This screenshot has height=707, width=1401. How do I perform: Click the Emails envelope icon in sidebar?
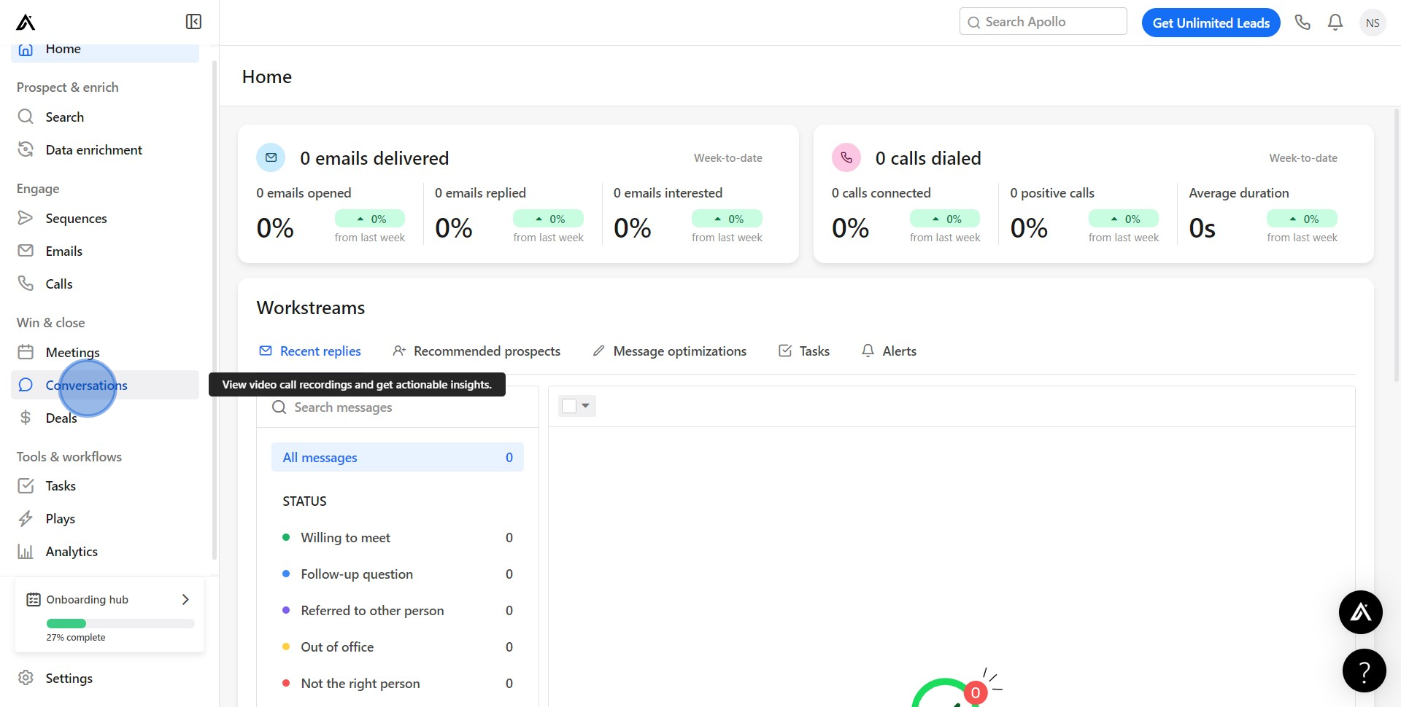(26, 251)
